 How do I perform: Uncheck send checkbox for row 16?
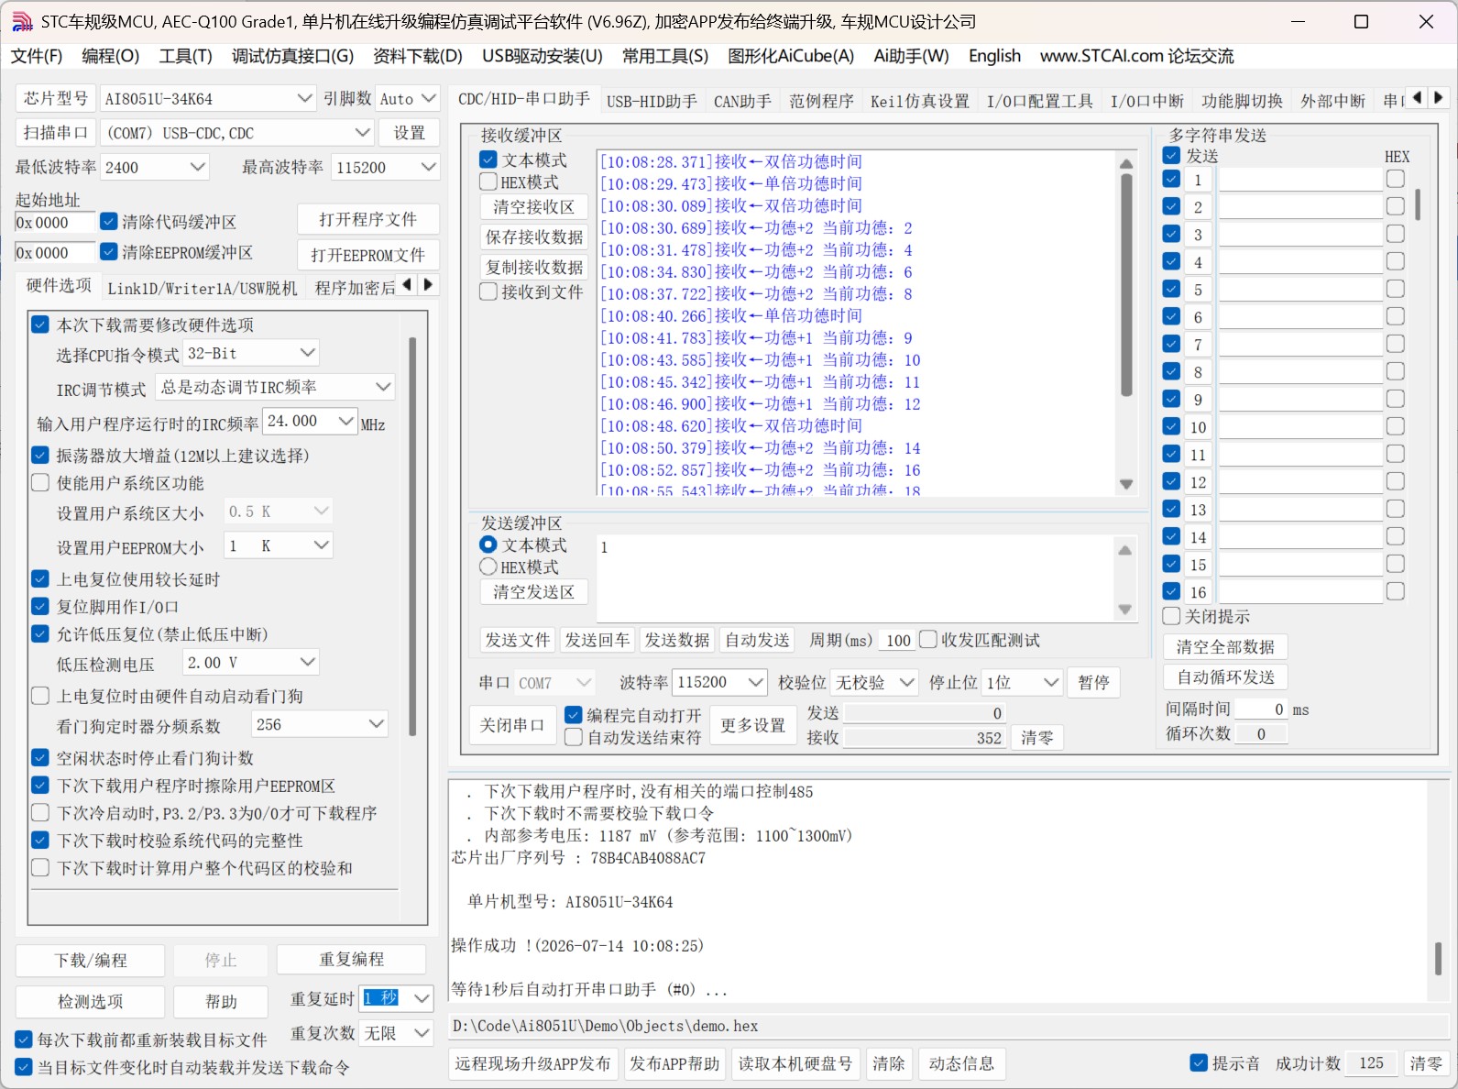coord(1171,591)
